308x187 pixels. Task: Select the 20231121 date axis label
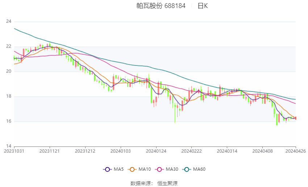coord(50,151)
